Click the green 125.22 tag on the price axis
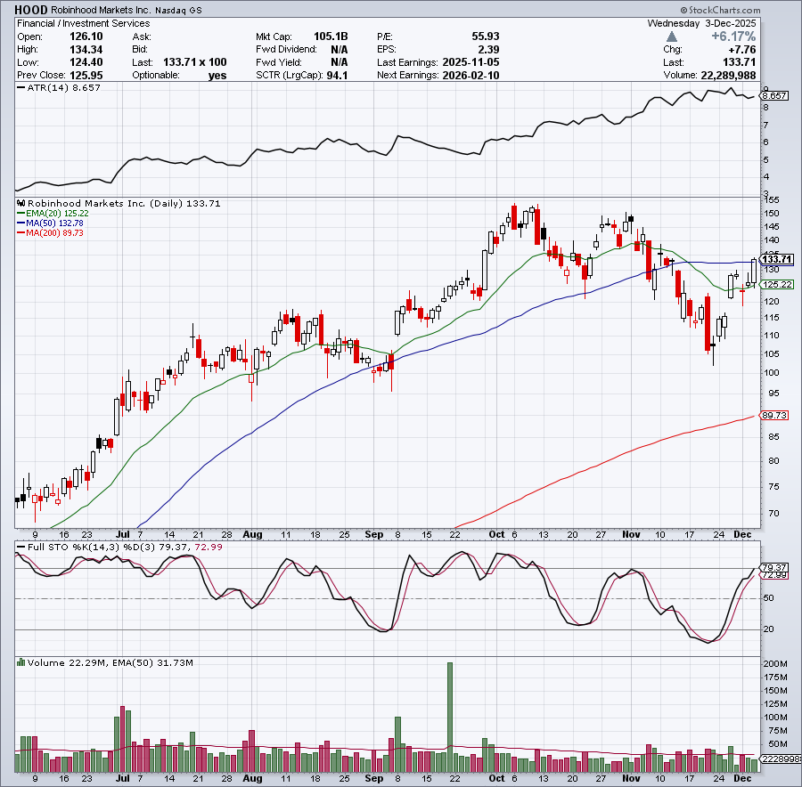Image resolution: width=802 pixels, height=787 pixels. (x=777, y=284)
